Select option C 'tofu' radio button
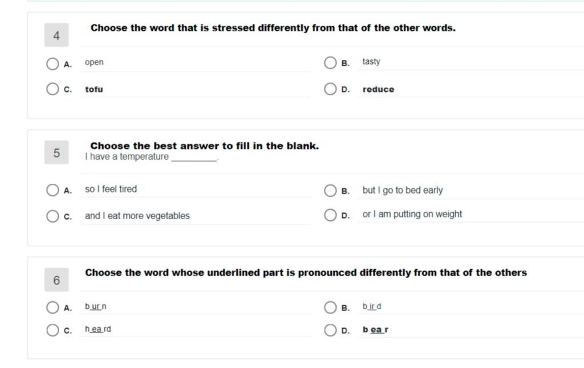Viewport: 584px width, 368px height. click(52, 89)
